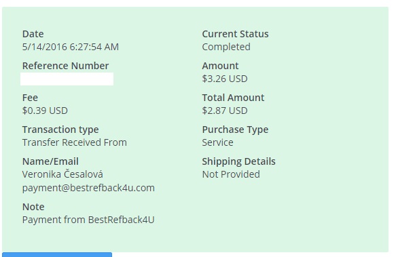The image size is (396, 257).
Task: Click the Current Status label
Action: (235, 34)
